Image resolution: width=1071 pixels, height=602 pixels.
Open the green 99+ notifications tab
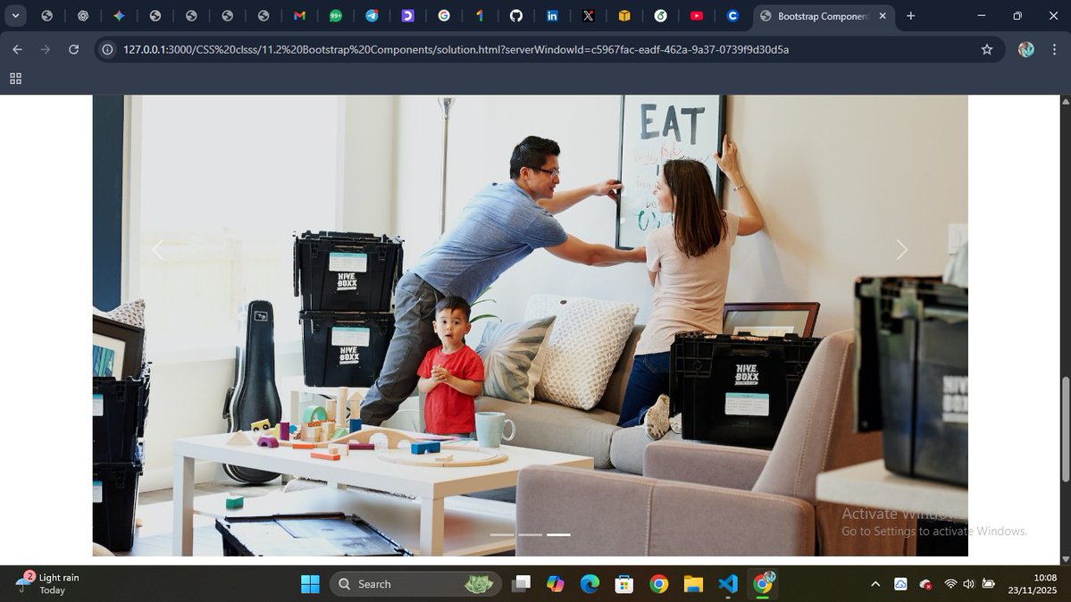tap(335, 16)
